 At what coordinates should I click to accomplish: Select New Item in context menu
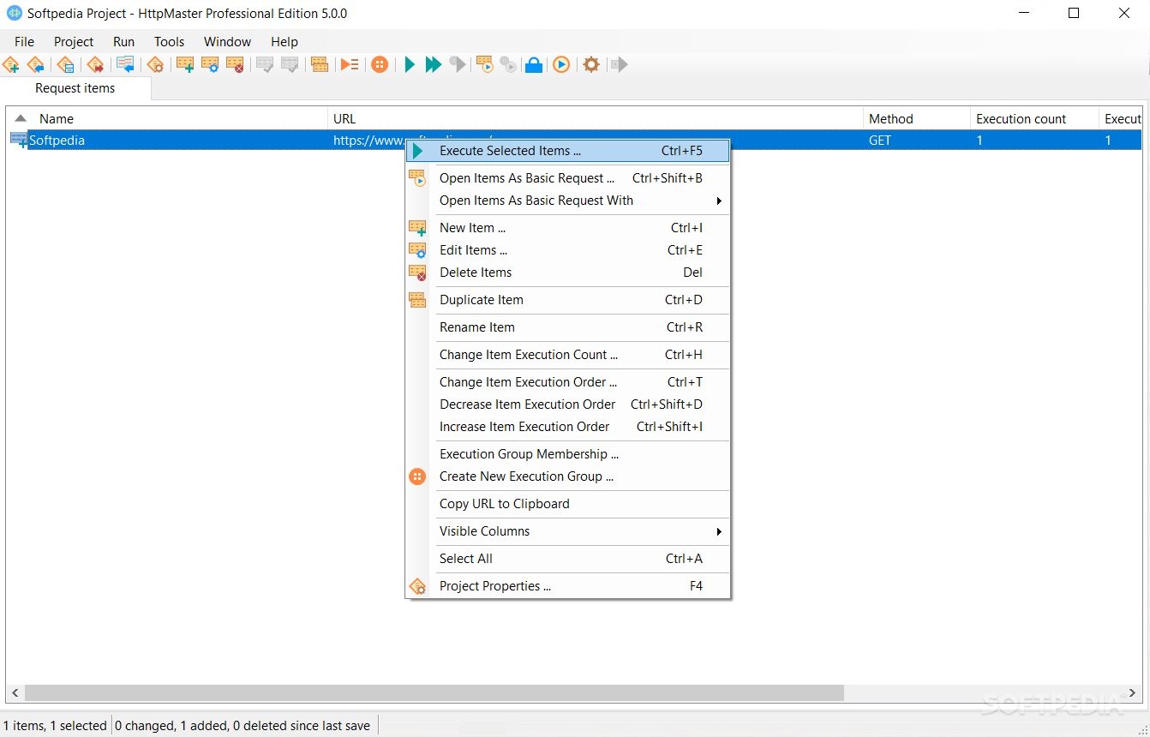(x=568, y=228)
